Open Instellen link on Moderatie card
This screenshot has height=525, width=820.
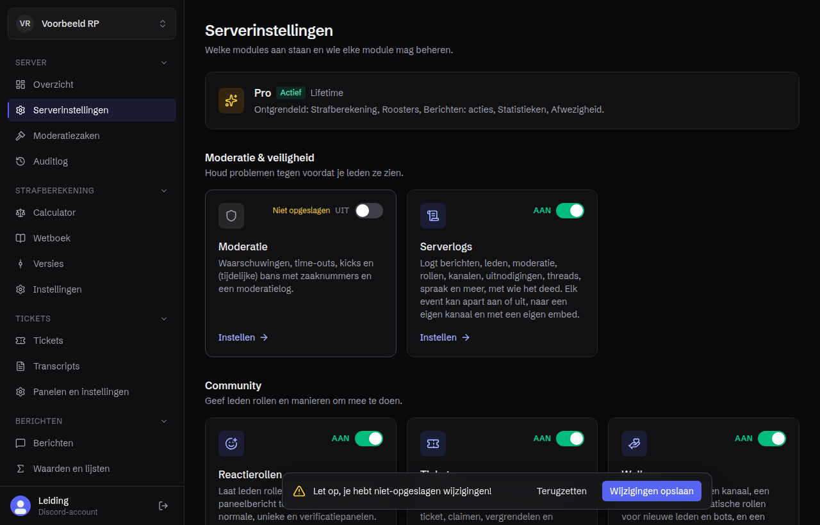pyautogui.click(x=243, y=337)
